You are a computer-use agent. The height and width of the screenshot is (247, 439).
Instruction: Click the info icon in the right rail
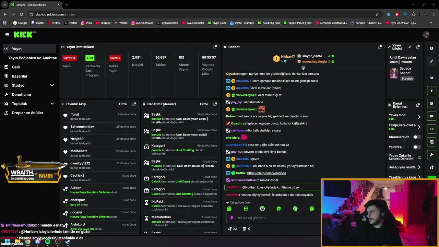[x=431, y=48]
